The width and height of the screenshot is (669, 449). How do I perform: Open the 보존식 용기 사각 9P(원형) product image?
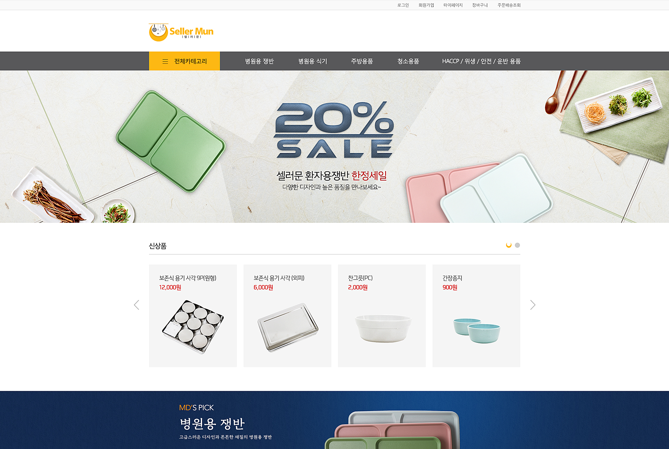[193, 327]
